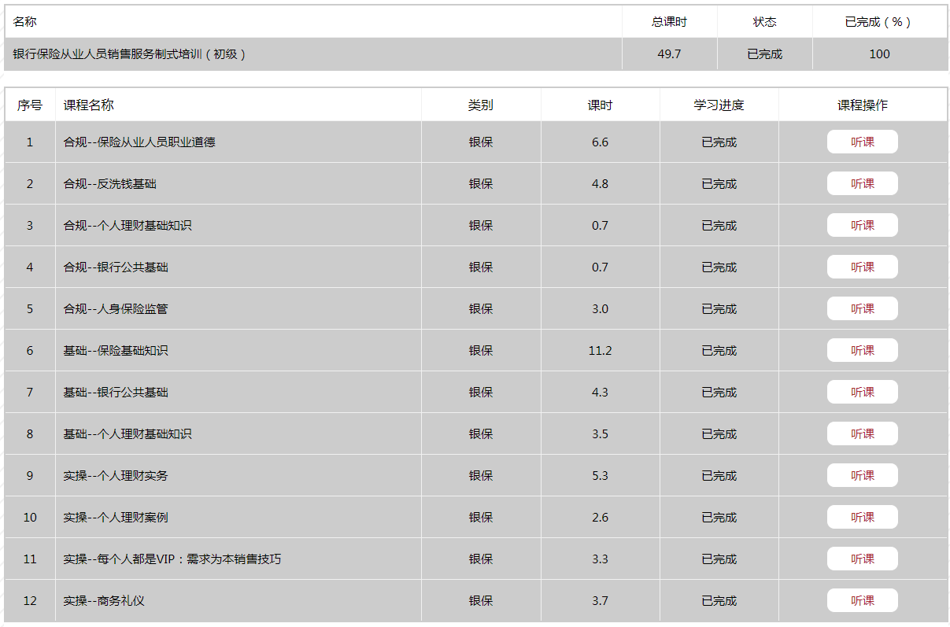Click 听课 for 合规--银行公共基础
The image size is (950, 627).
point(862,267)
